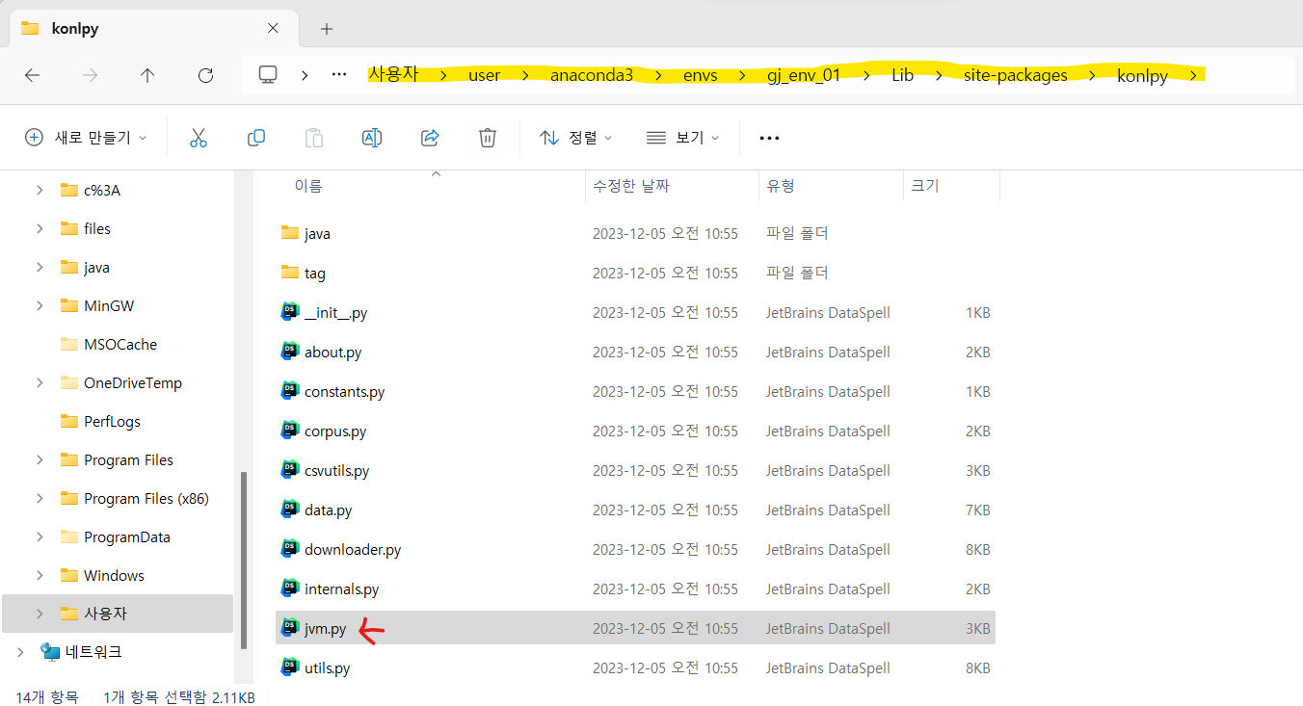1303x706 pixels.
Task: Click the DataSpell icon of about.py
Action: [x=290, y=352]
